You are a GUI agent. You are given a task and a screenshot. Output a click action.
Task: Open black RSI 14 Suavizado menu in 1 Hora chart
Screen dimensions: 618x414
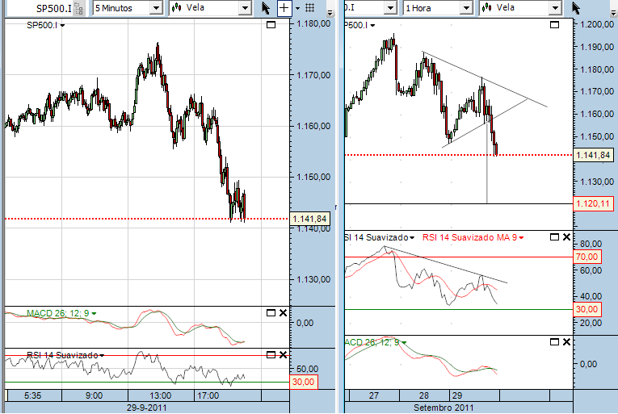[x=380, y=237]
